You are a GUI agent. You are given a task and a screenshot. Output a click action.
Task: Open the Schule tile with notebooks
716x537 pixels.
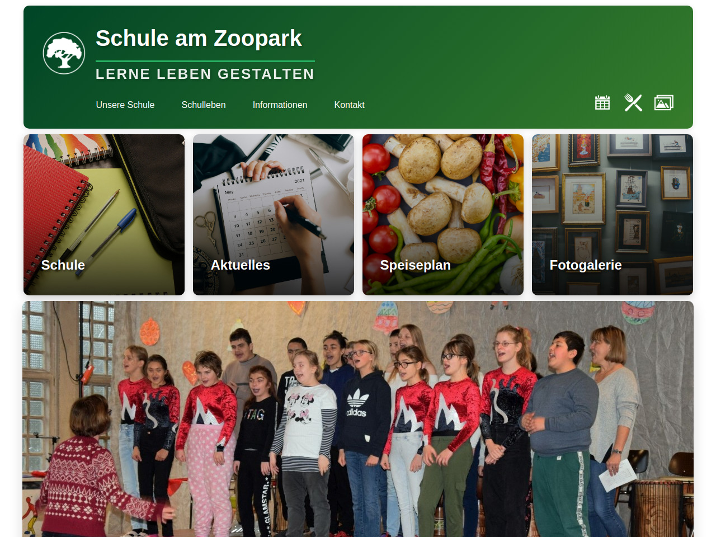click(104, 215)
